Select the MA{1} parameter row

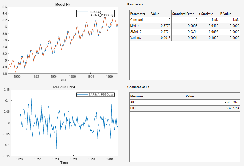point(140,25)
